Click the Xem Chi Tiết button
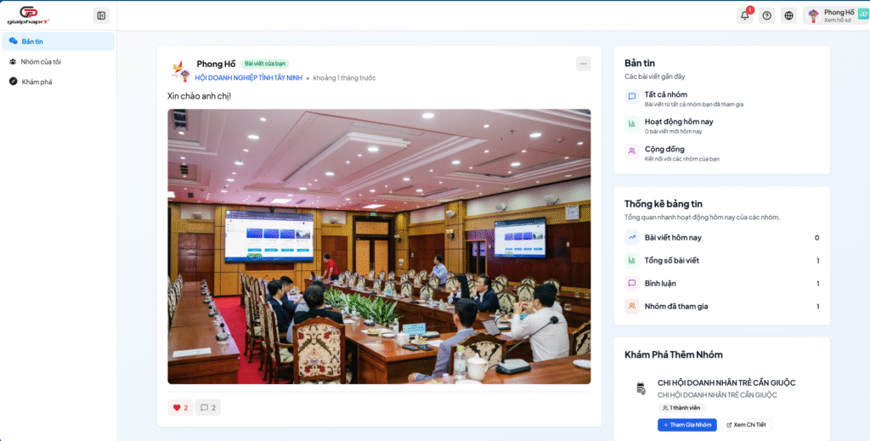The width and height of the screenshot is (870, 441). 746,425
